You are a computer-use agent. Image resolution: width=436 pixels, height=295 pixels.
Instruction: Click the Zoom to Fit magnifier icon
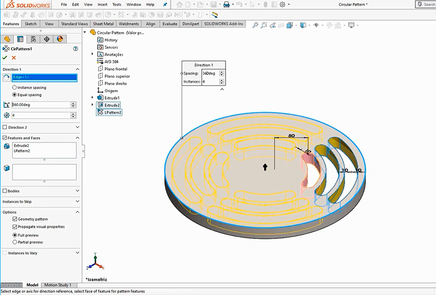[x=256, y=25]
